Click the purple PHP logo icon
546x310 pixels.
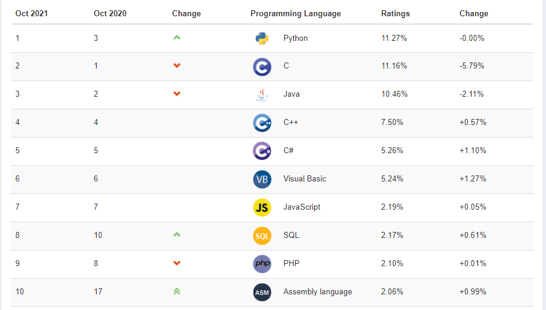click(x=262, y=264)
